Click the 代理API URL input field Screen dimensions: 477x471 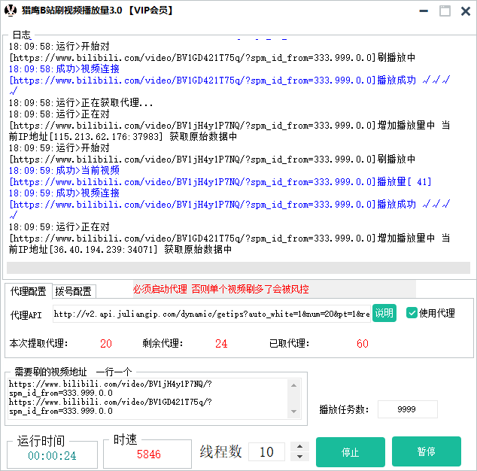[211, 314]
